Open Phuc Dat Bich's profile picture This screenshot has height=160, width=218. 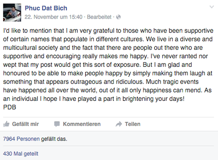12,12
